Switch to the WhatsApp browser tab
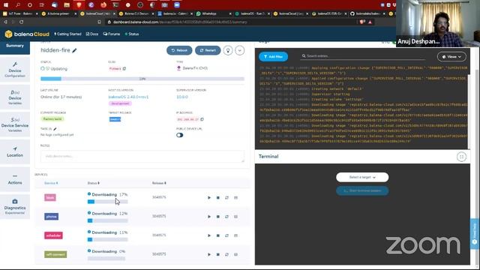480x270 pixels. coord(213,13)
